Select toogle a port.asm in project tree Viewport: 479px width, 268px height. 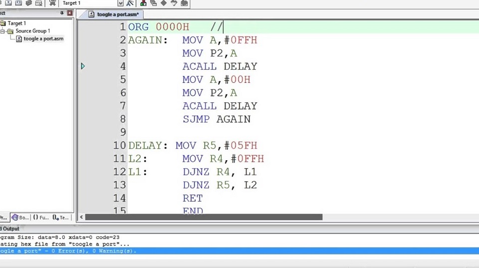click(43, 38)
